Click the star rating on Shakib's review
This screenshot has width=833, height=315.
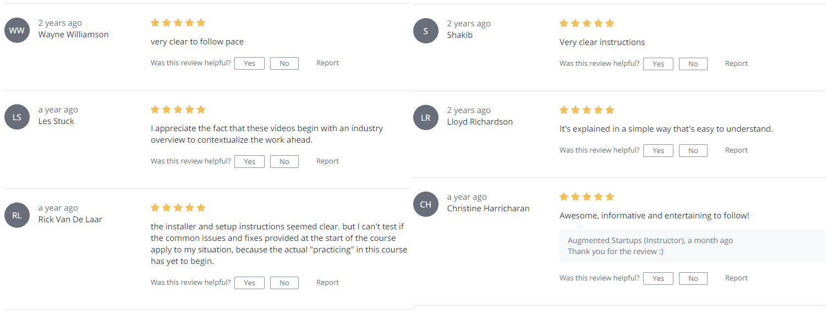(587, 23)
